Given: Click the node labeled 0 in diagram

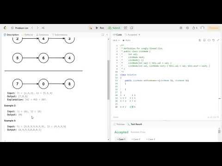Looking at the screenshot, I should (43, 84).
